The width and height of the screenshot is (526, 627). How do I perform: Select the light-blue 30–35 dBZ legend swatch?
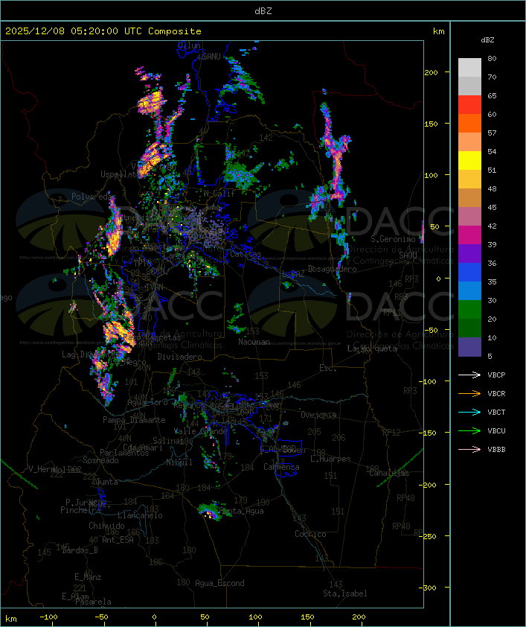[x=469, y=291]
